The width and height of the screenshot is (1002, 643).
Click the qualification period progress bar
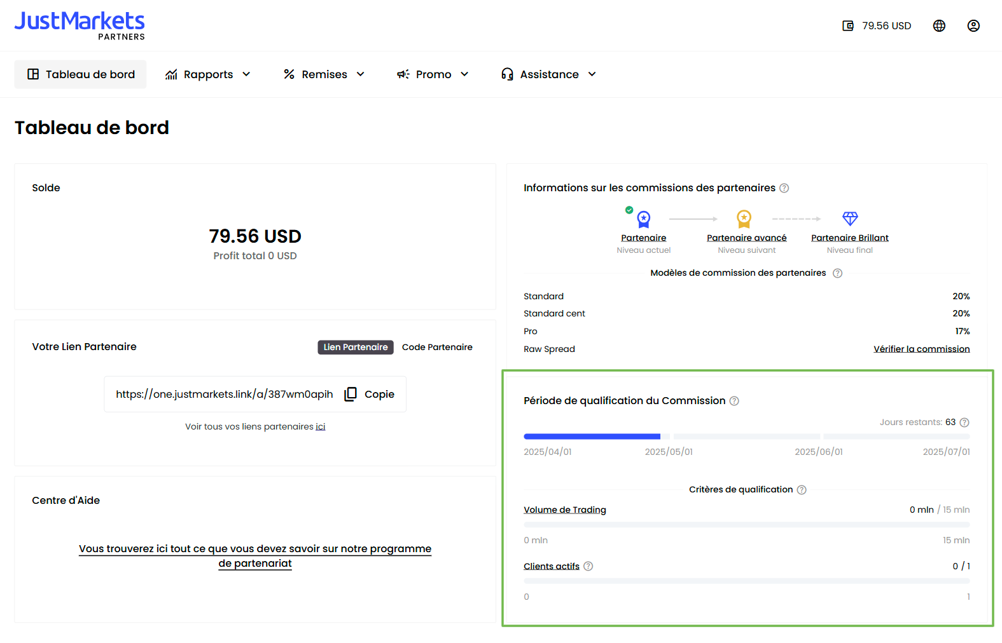pos(747,437)
